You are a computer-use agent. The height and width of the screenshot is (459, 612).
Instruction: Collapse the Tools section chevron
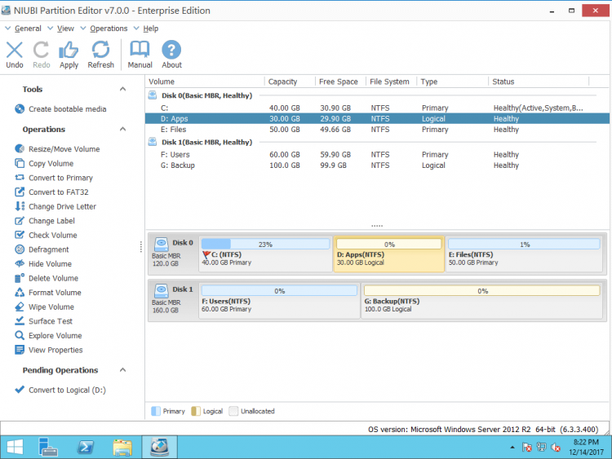coord(123,90)
